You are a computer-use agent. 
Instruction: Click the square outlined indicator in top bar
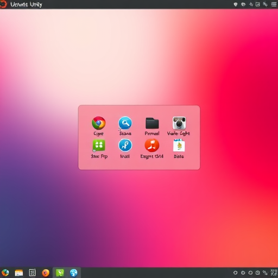click(x=258, y=4)
